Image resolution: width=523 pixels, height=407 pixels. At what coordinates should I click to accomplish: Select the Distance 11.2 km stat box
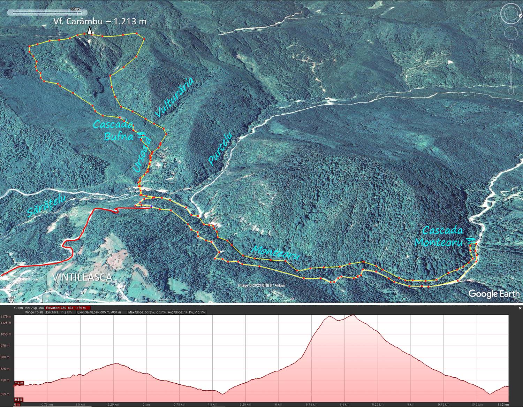tap(59, 312)
